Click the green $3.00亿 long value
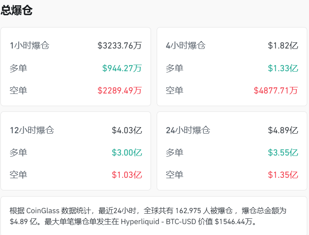 pos(126,153)
